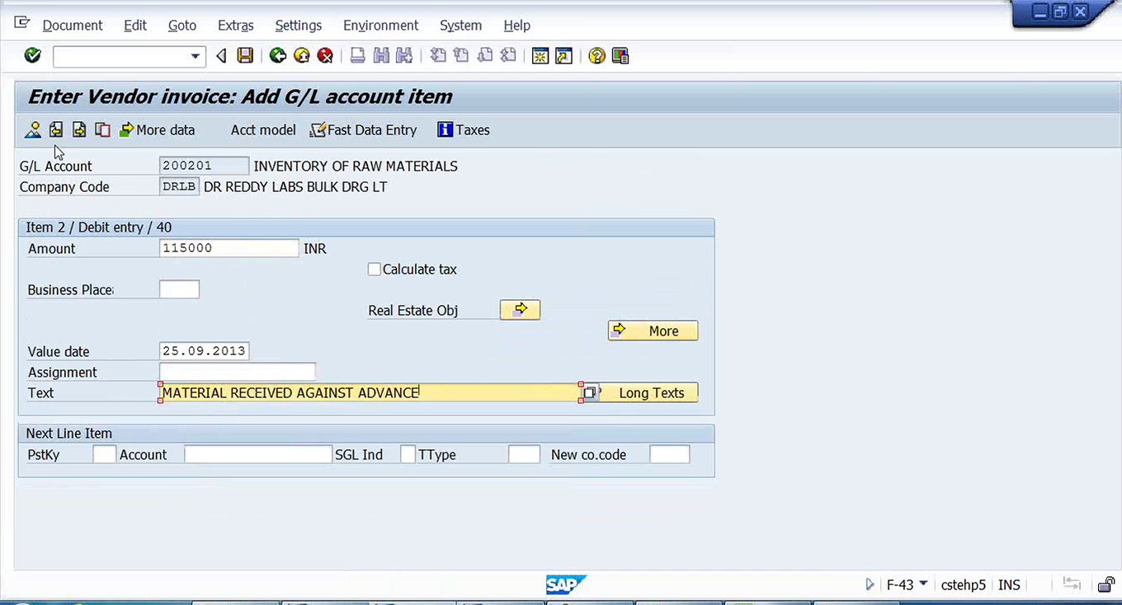Image resolution: width=1122 pixels, height=605 pixels.
Task: Exit using the yellow Exit icon
Action: coord(302,55)
